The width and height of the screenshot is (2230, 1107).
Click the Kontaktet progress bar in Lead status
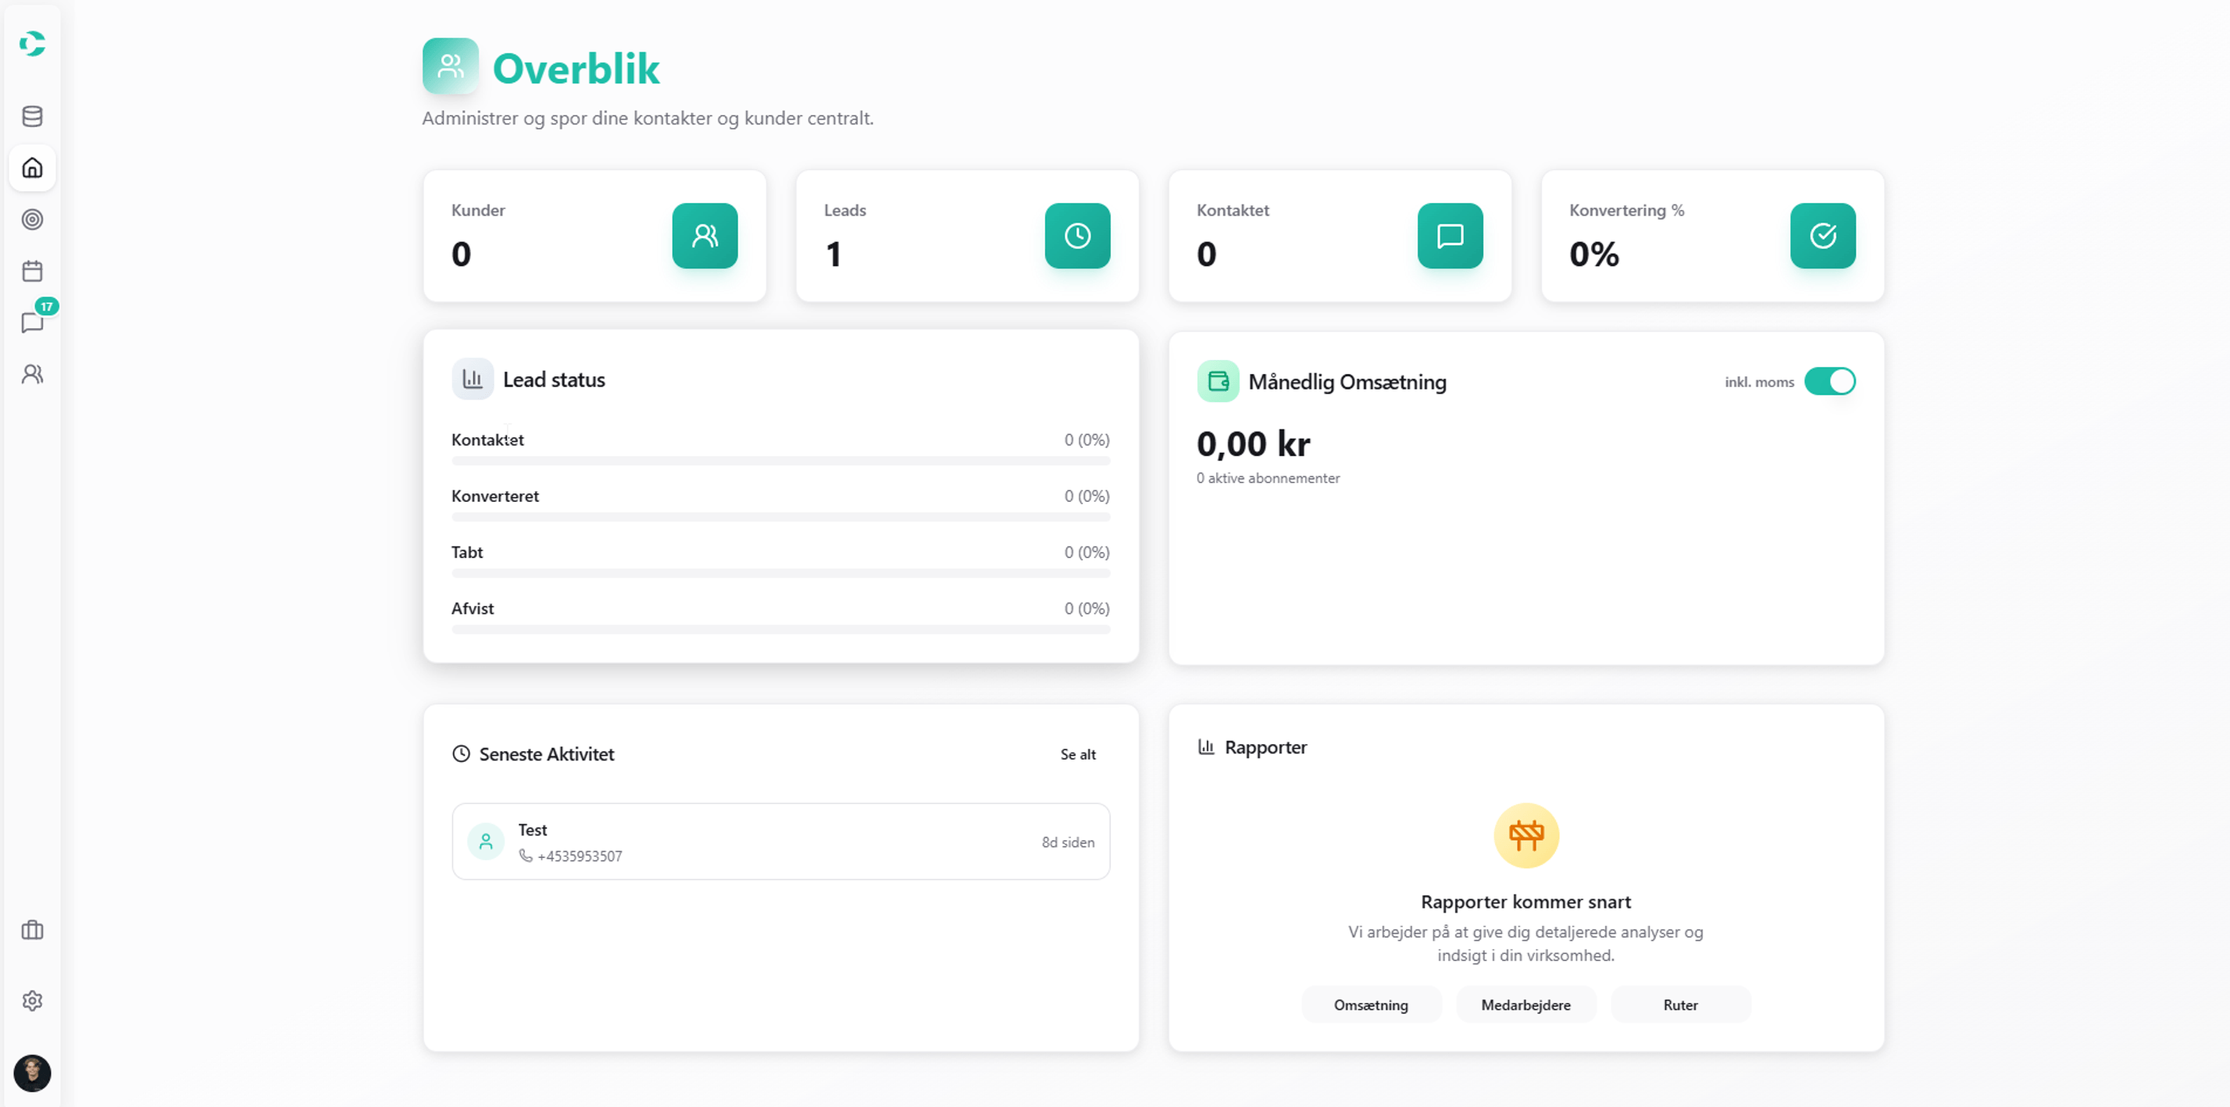(780, 461)
